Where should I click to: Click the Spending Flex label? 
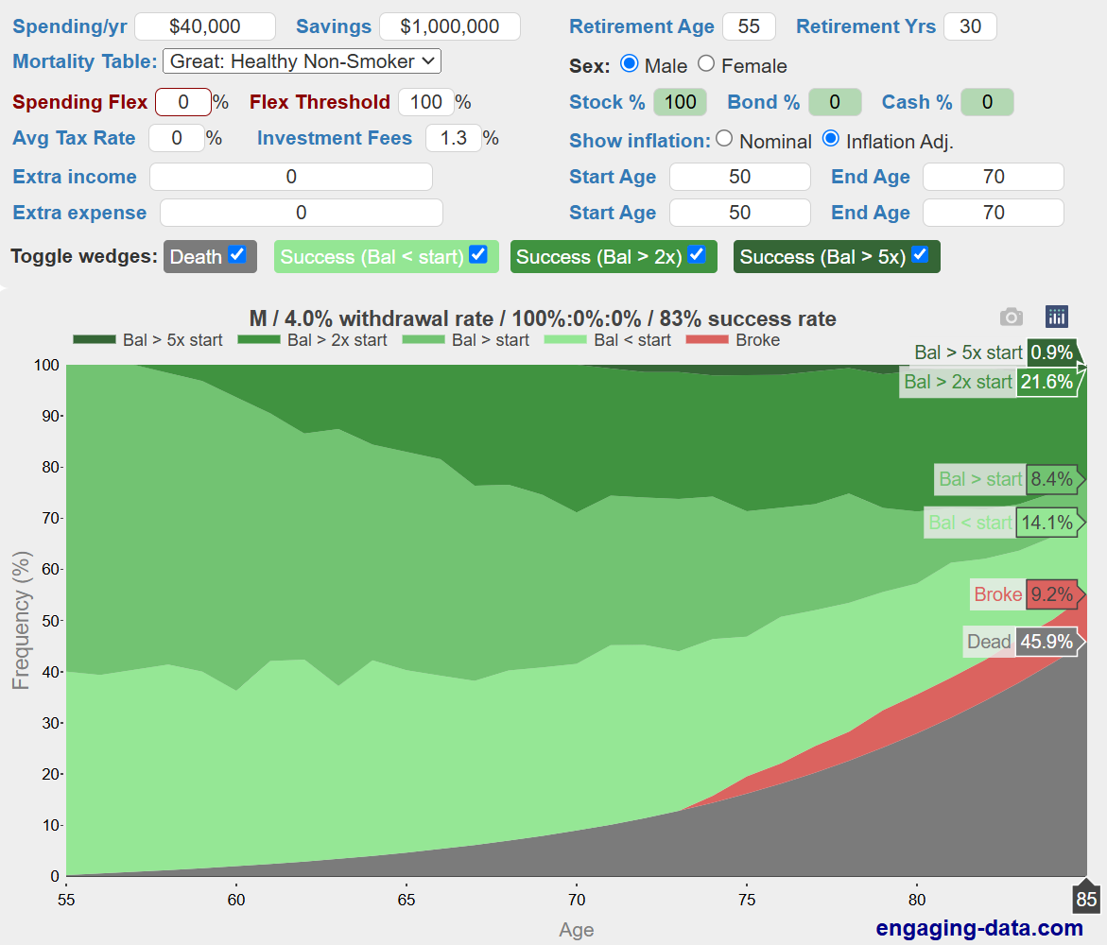(x=80, y=102)
